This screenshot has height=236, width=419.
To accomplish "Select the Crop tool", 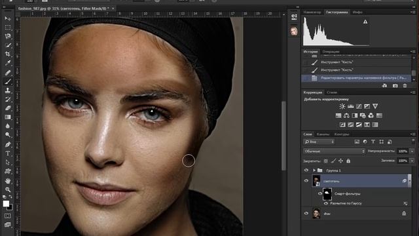I will coord(8,54).
